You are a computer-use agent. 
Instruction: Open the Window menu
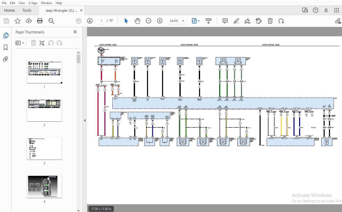click(x=46, y=3)
